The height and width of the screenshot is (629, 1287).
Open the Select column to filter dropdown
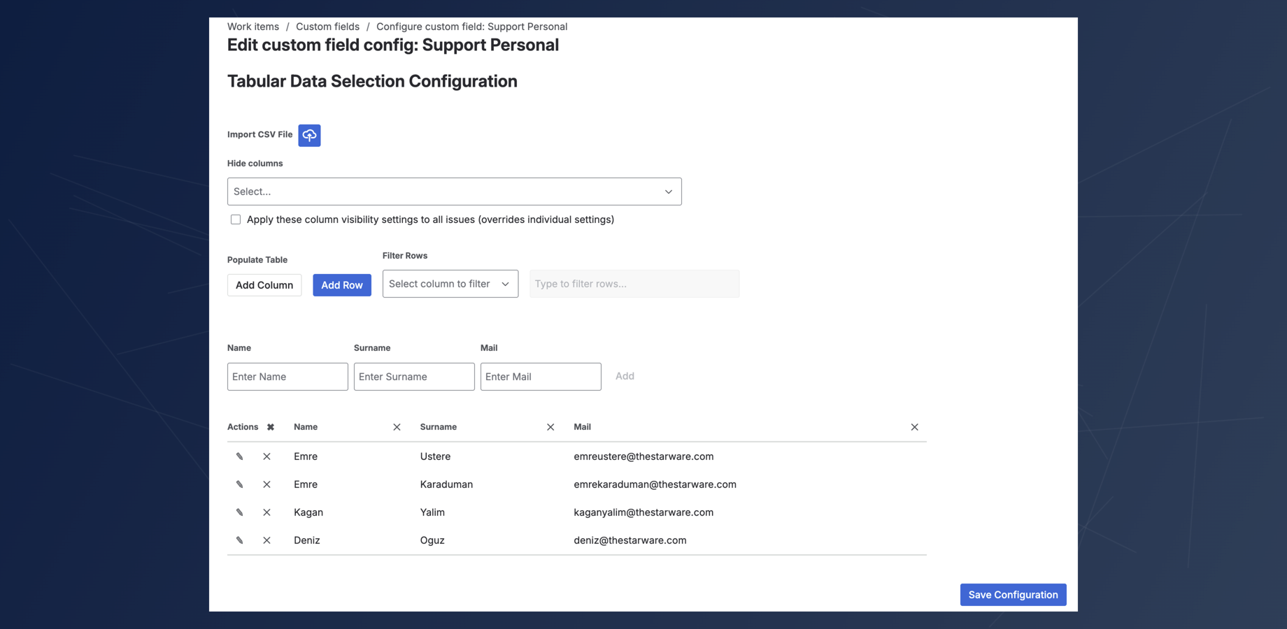(450, 283)
